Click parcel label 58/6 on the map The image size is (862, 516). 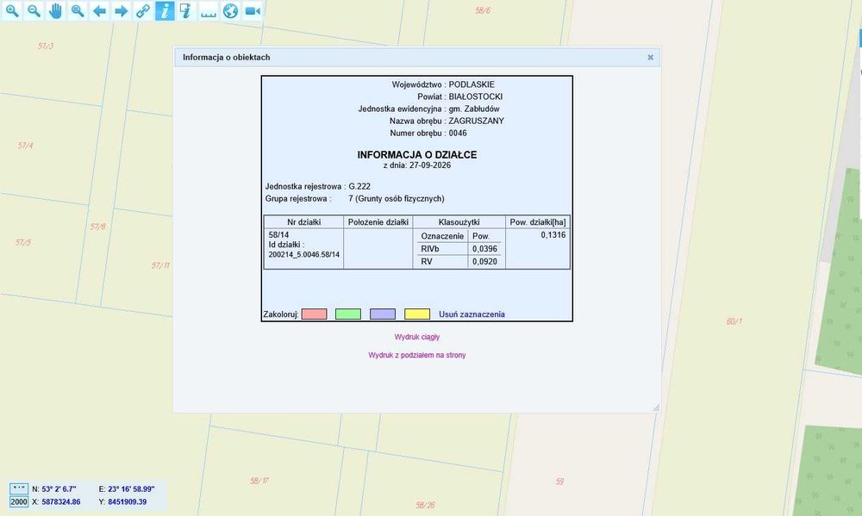click(483, 10)
